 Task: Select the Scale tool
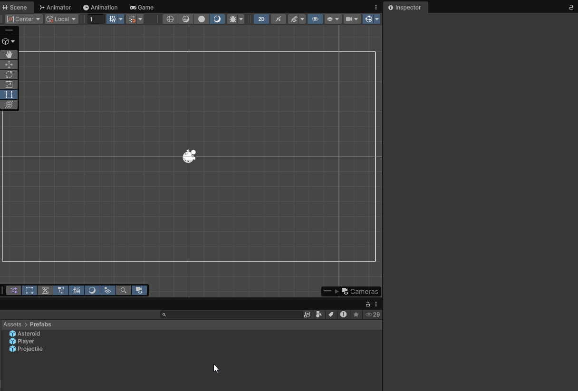9,85
